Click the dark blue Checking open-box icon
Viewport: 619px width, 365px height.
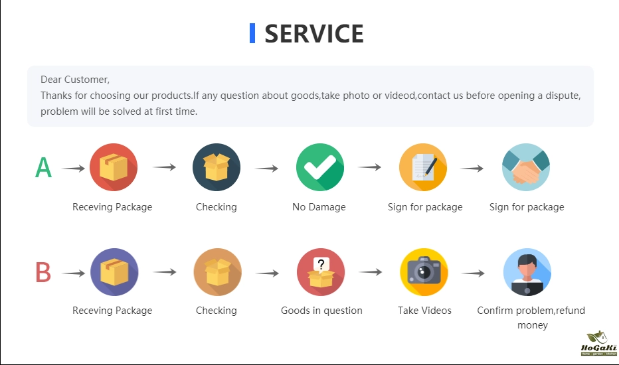pyautogui.click(x=217, y=167)
